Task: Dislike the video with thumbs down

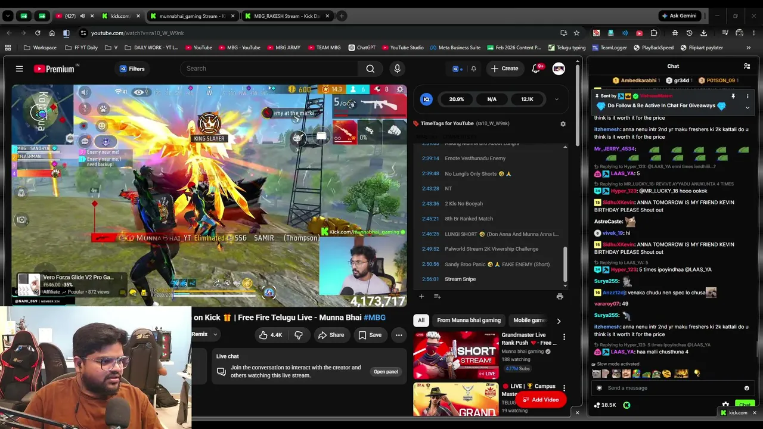Action: pos(299,335)
